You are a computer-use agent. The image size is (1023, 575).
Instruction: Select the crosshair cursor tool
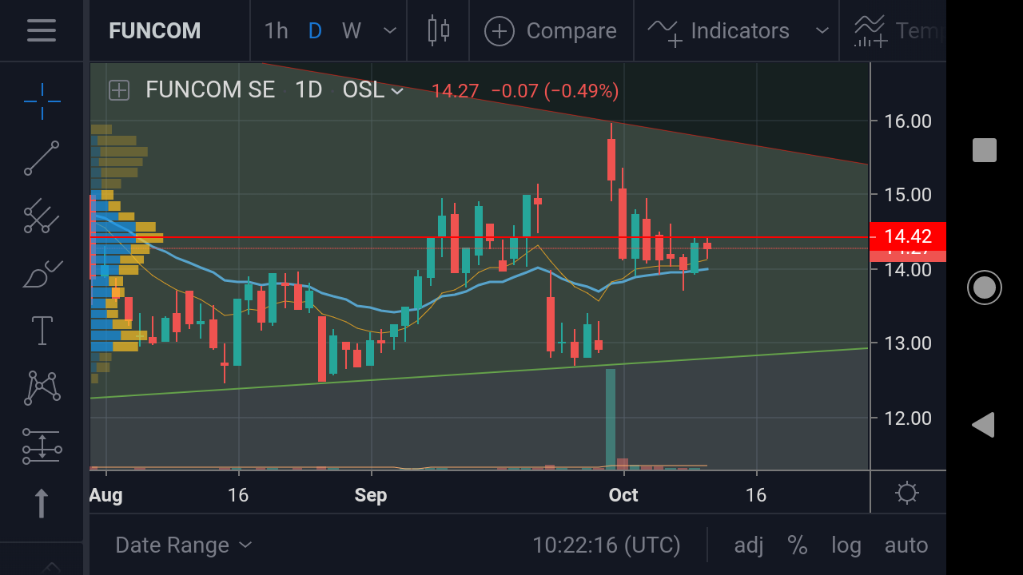[x=42, y=100]
